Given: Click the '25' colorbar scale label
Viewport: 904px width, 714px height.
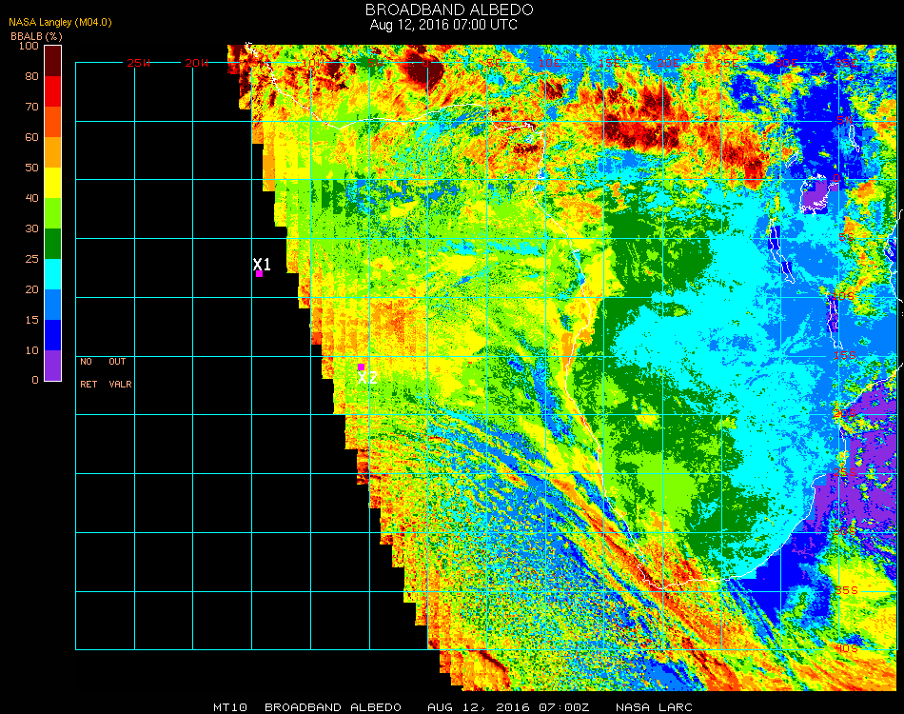Looking at the screenshot, I should coord(31,259).
